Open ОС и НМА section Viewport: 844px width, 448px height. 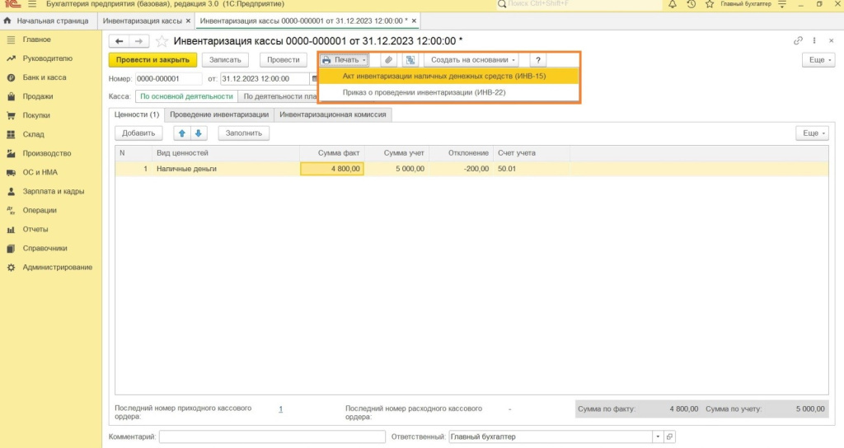click(40, 173)
